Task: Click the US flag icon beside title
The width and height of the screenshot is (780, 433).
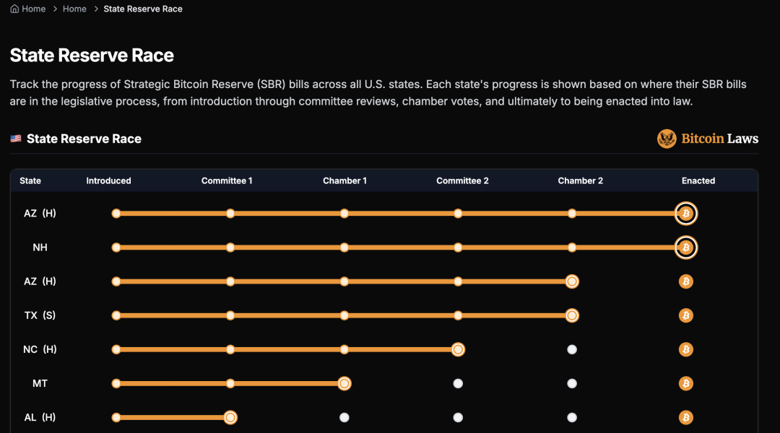Action: (x=16, y=139)
